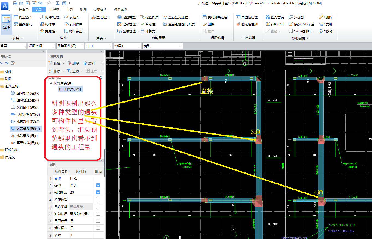
Task: Select 风管部件(通)(I) in navigation tree
Action: pos(25,107)
